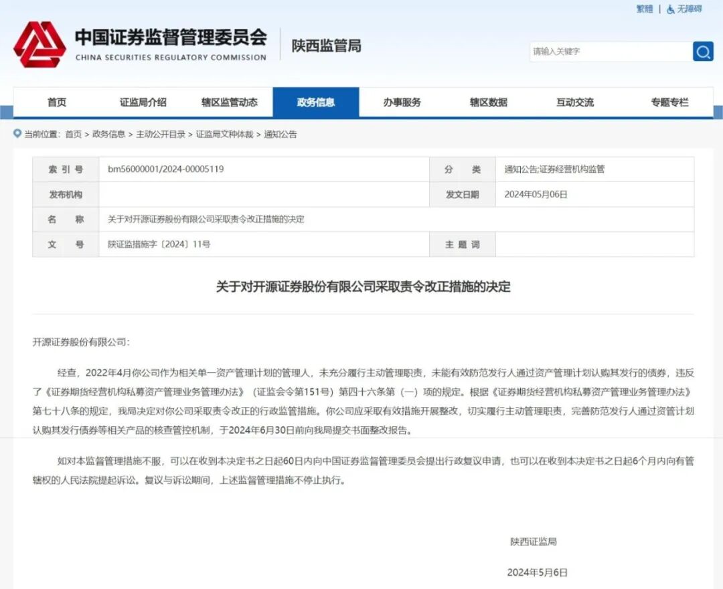Click the accessibility wheelchair icon
The width and height of the screenshot is (723, 589).
(x=670, y=9)
